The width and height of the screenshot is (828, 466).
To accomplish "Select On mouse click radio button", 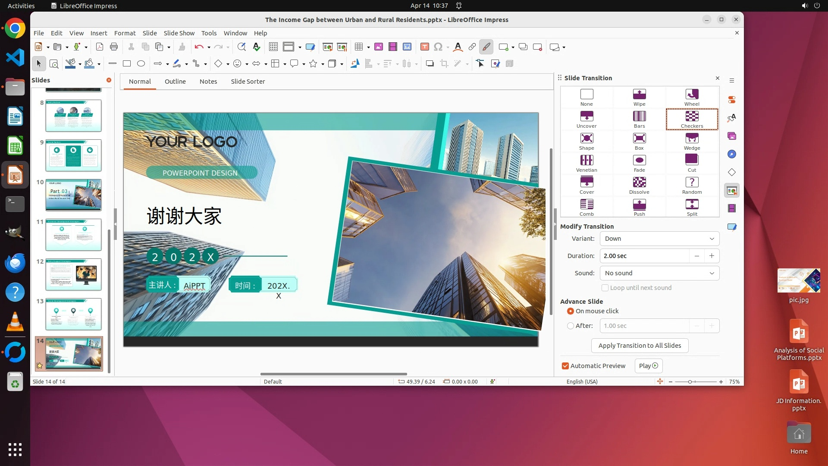I will pos(571,311).
